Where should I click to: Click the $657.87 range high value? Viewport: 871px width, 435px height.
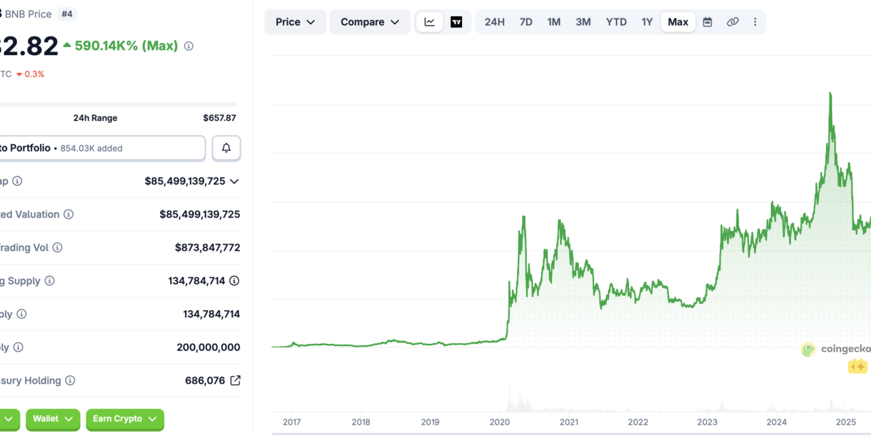219,118
